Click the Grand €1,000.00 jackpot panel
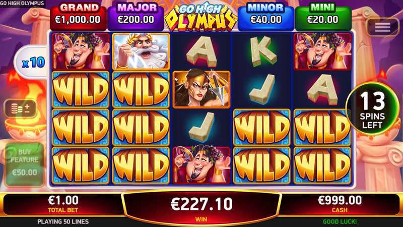This screenshot has width=403, height=227. [x=78, y=17]
